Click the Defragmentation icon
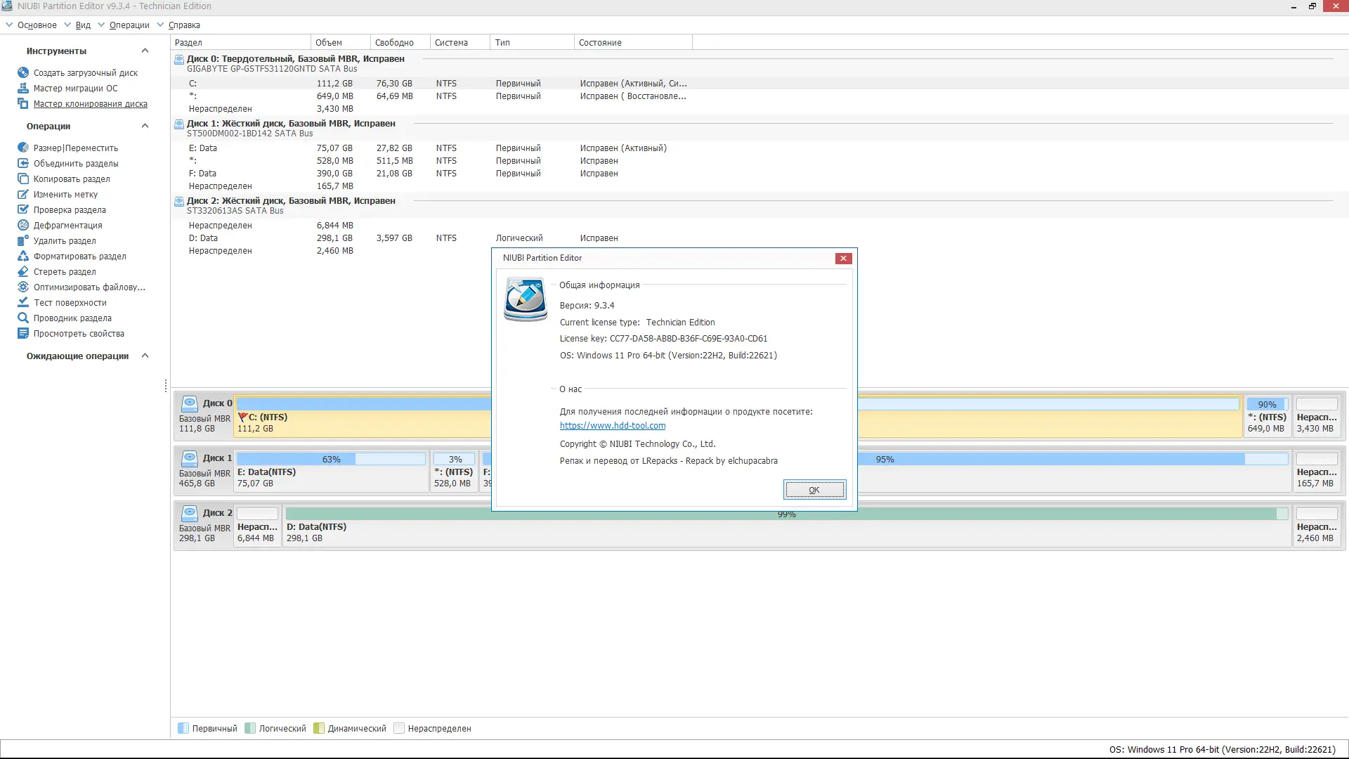The height and width of the screenshot is (759, 1349). (x=23, y=225)
